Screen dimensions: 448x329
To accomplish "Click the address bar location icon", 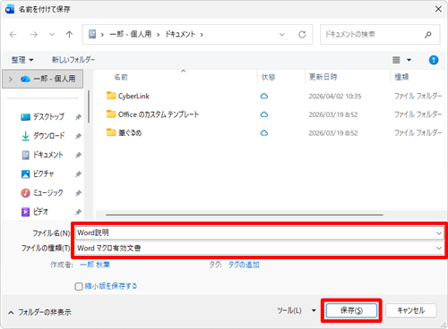I will (x=92, y=34).
